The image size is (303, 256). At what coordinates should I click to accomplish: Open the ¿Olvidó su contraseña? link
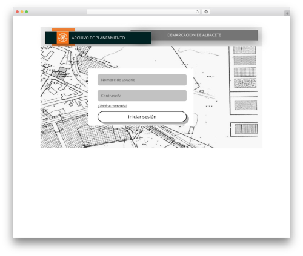point(112,106)
